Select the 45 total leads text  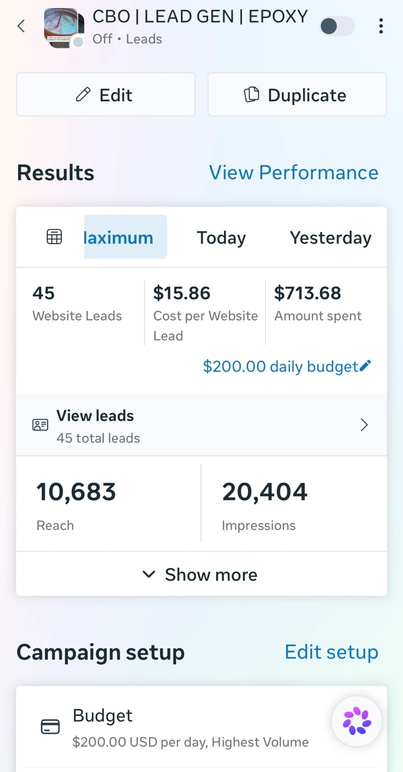[98, 438]
